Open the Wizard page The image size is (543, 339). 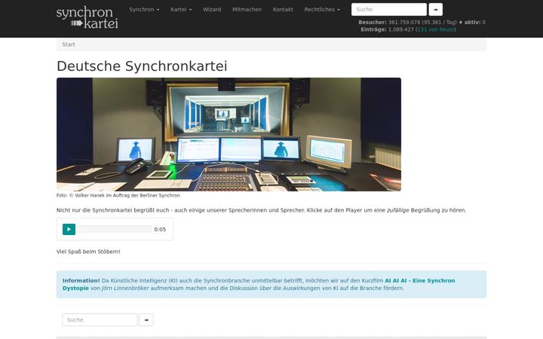[212, 9]
